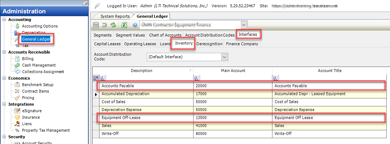The width and height of the screenshot is (390, 144).
Task: Click the 'Cost of Sales' Description cell
Action: point(146,102)
